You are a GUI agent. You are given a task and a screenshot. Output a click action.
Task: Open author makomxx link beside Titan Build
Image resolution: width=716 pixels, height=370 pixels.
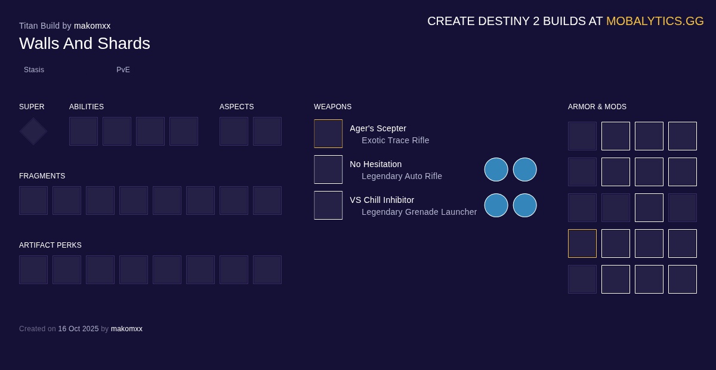(x=92, y=26)
